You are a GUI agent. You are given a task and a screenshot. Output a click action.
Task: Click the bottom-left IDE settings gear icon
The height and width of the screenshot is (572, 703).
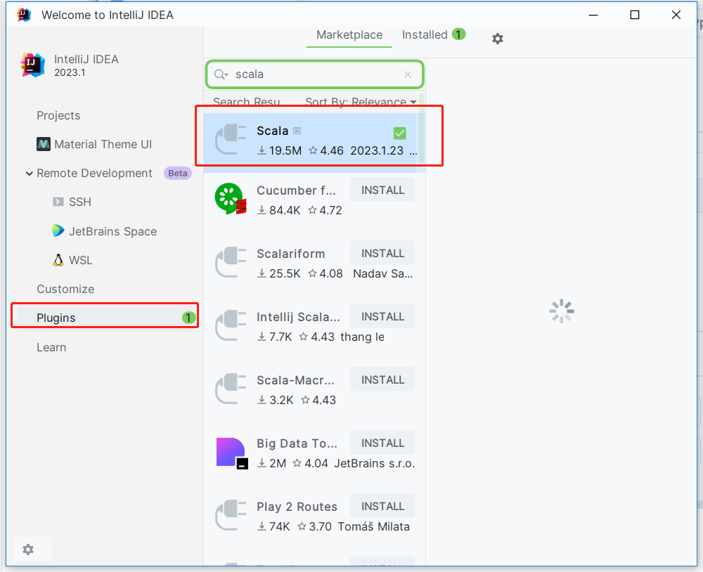(x=28, y=549)
